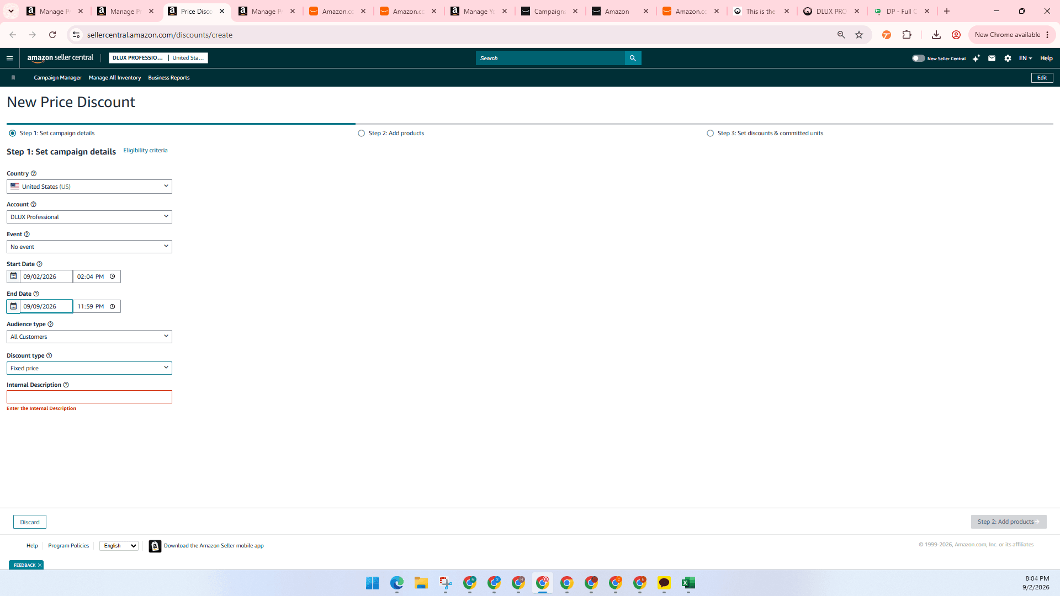
Task: Open the Account dropdown showing DLUX Professional
Action: point(89,217)
